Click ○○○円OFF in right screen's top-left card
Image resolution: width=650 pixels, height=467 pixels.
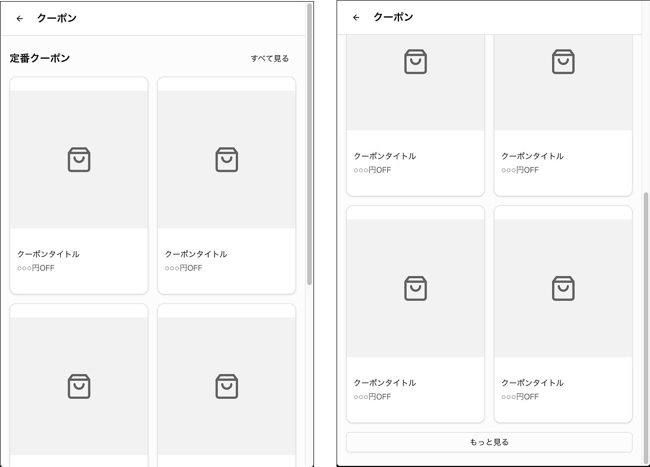point(372,170)
